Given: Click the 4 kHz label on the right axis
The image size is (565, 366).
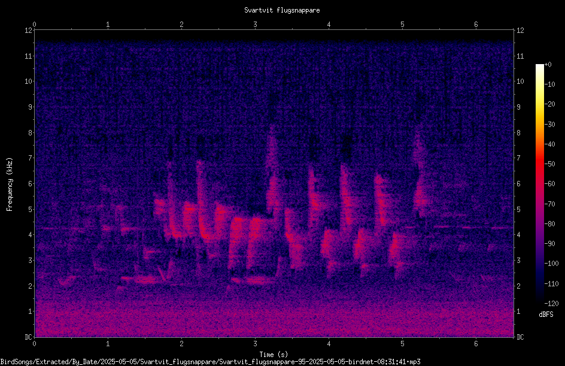Looking at the screenshot, I should click(518, 235).
